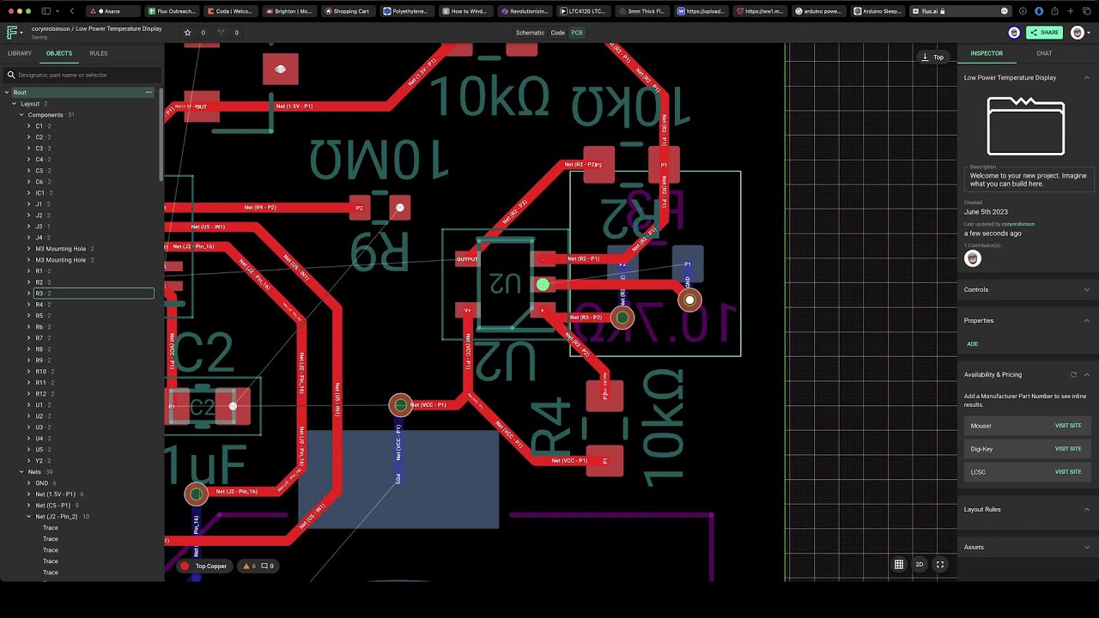Click the Top Copper red color dot
The width and height of the screenshot is (1099, 618).
(x=185, y=566)
